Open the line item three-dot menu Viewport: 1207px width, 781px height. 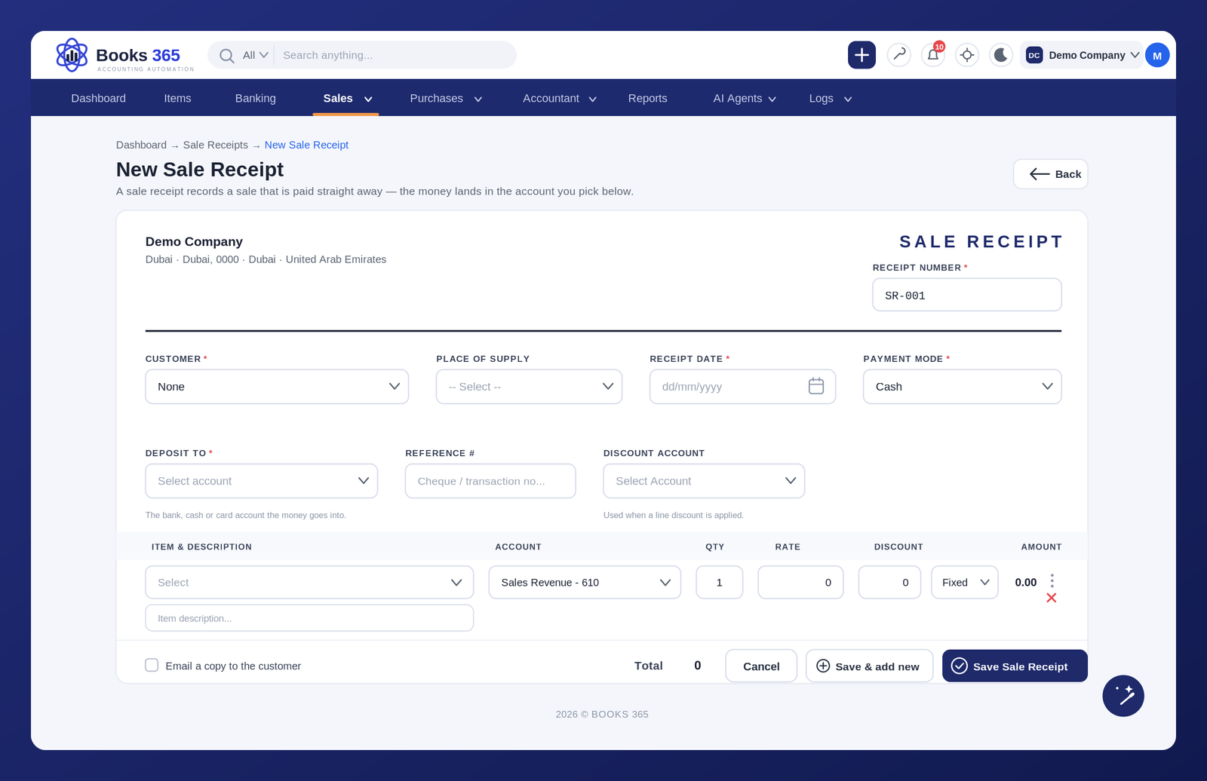(1052, 580)
